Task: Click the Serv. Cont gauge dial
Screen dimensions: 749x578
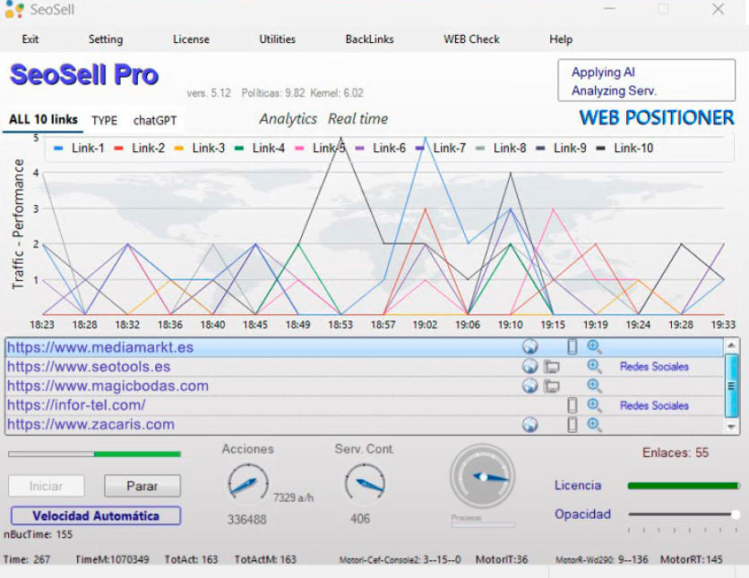Action: click(365, 483)
